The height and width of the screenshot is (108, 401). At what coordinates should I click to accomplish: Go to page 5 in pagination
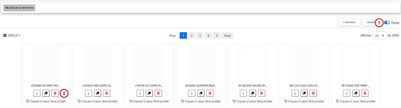(x=217, y=35)
